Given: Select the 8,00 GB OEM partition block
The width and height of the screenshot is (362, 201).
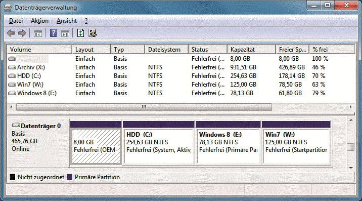Looking at the screenshot, I should (96, 146).
